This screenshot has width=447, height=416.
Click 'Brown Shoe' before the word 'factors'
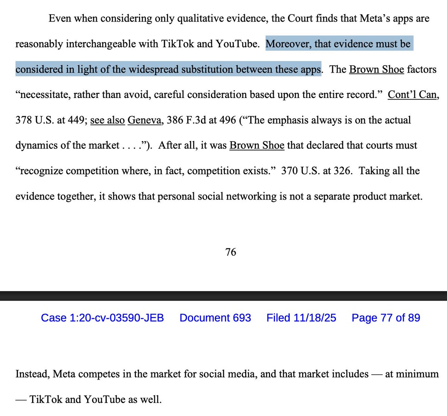click(376, 69)
